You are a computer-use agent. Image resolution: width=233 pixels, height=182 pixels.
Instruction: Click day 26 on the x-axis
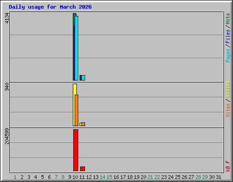184,177
